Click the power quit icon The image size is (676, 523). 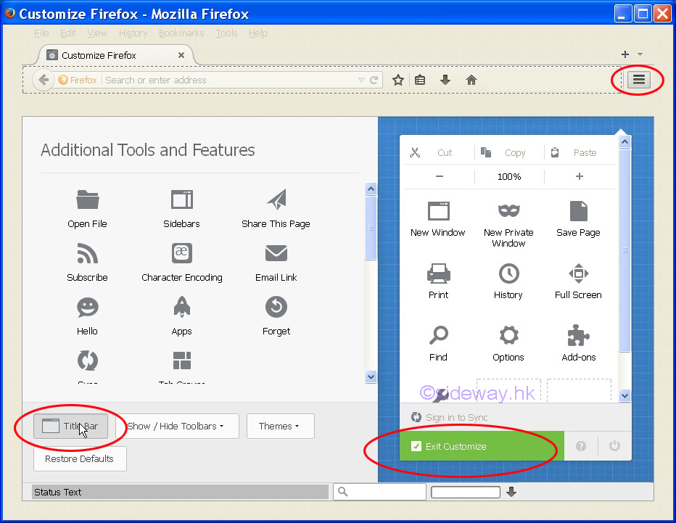[x=614, y=446]
